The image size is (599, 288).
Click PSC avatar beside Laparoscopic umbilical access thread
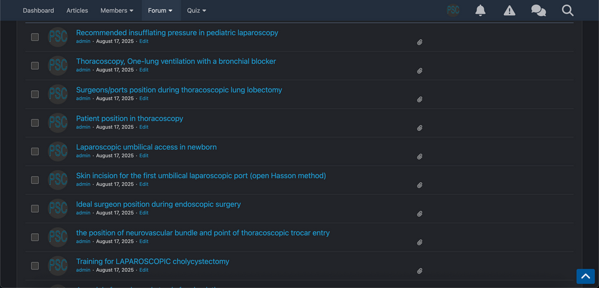58,151
